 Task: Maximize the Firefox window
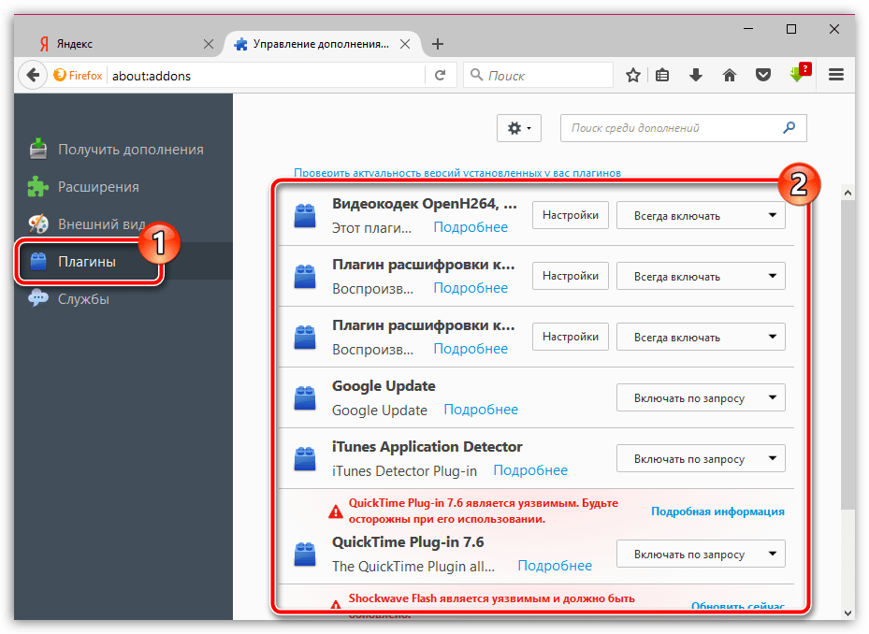coord(791,29)
